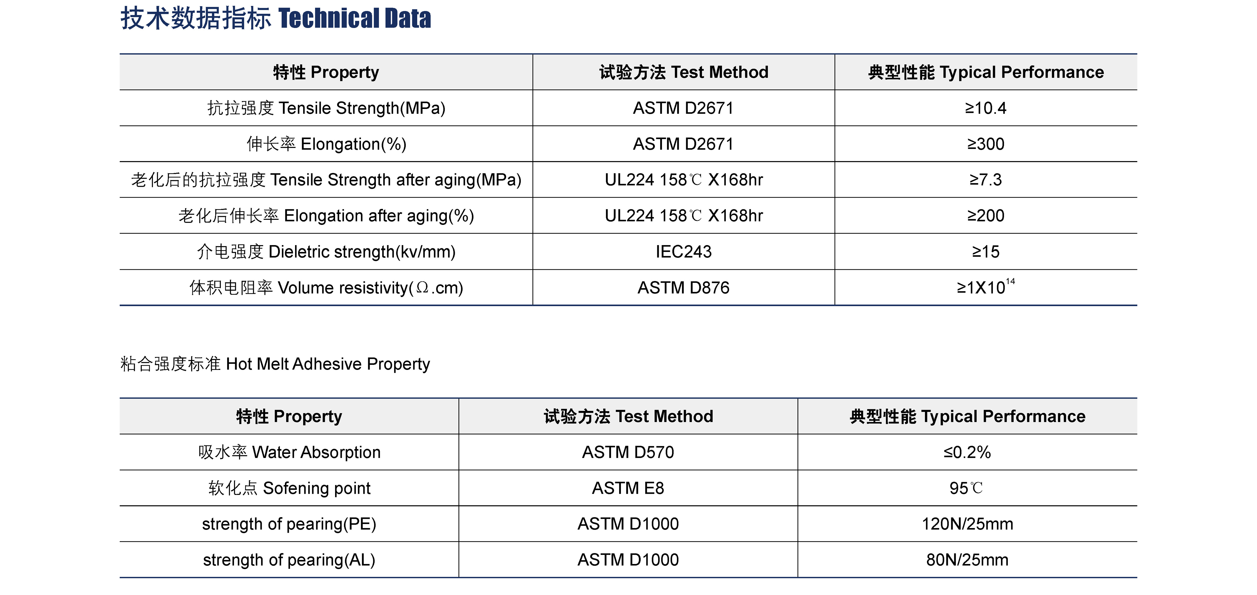Click the ASTM E8 test method cell

[x=628, y=488]
